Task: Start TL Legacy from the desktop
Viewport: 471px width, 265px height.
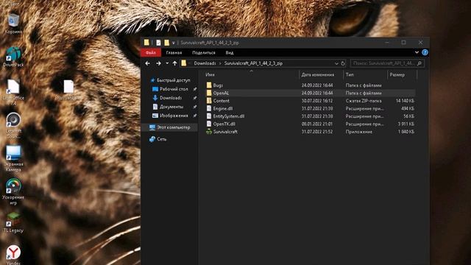Action: click(x=13, y=222)
